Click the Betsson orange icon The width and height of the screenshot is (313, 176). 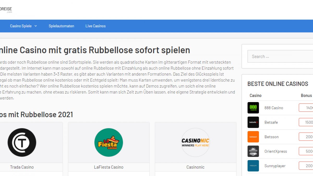(253, 137)
